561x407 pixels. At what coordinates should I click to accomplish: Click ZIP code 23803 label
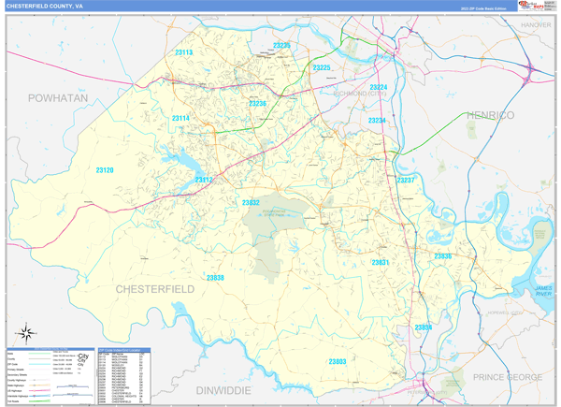tap(337, 361)
